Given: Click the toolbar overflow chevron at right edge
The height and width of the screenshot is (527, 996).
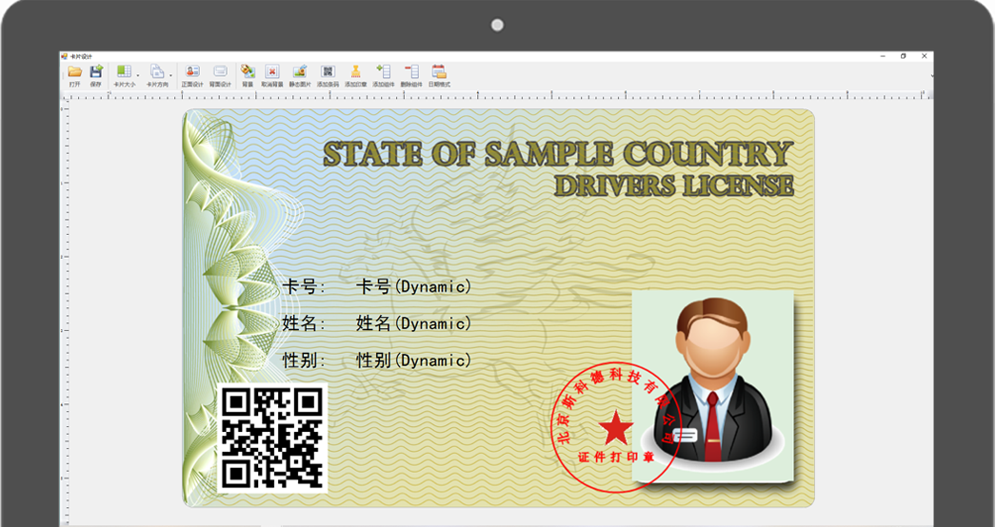Looking at the screenshot, I should tap(930, 75).
